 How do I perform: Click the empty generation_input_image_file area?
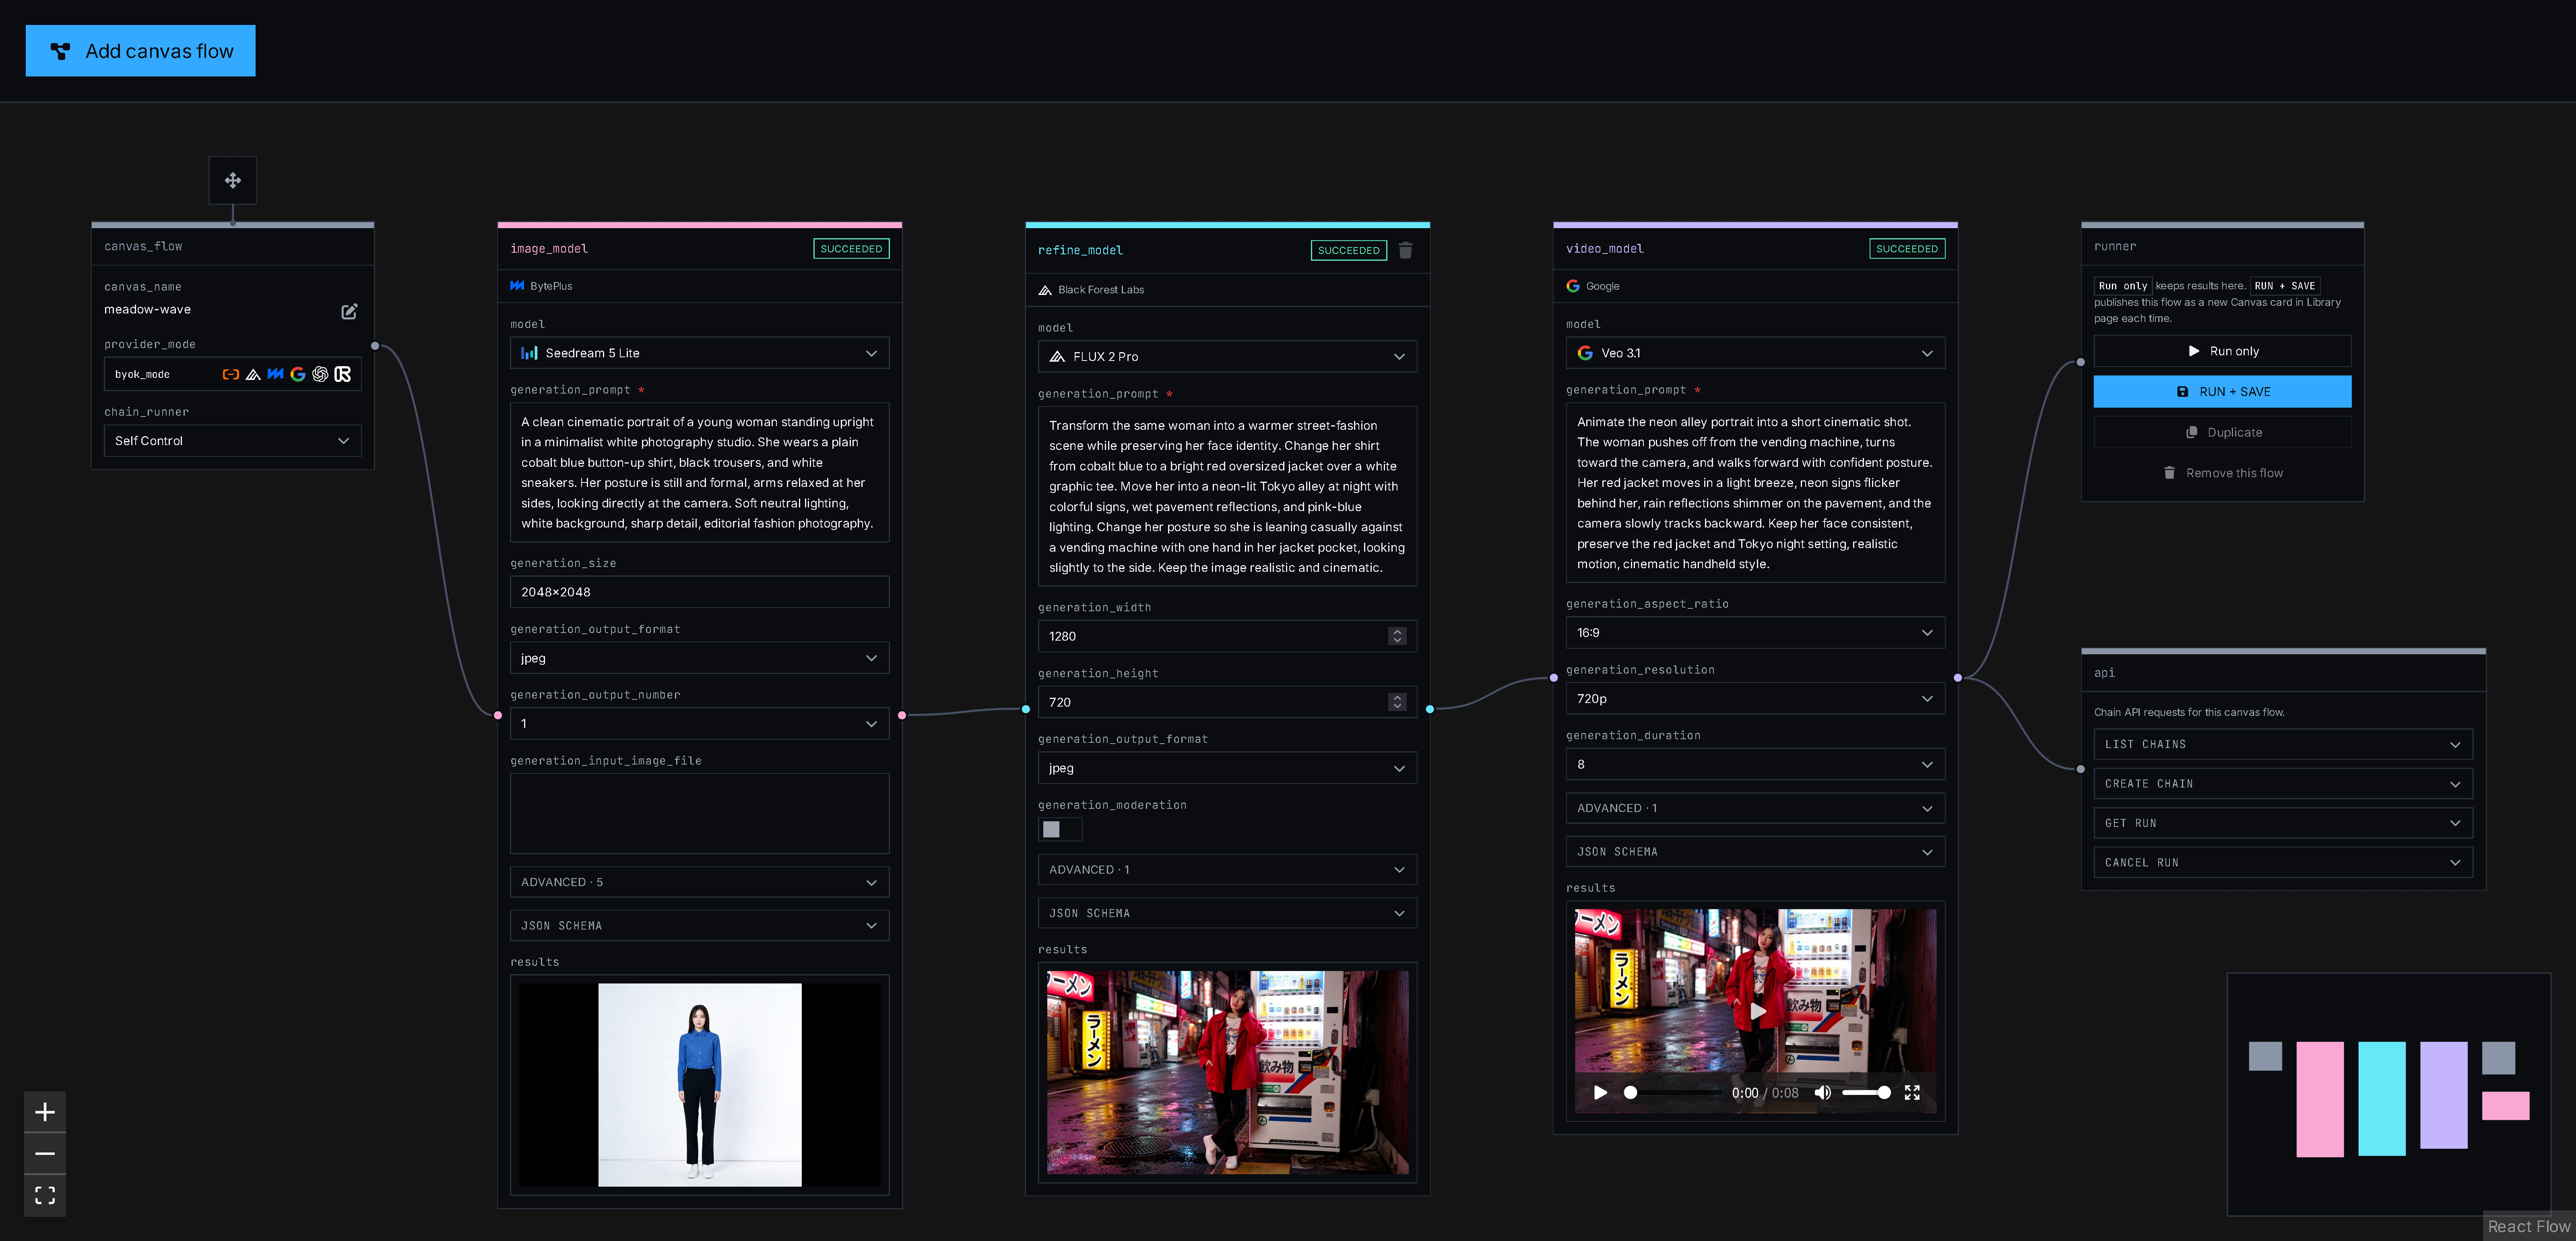(x=700, y=814)
